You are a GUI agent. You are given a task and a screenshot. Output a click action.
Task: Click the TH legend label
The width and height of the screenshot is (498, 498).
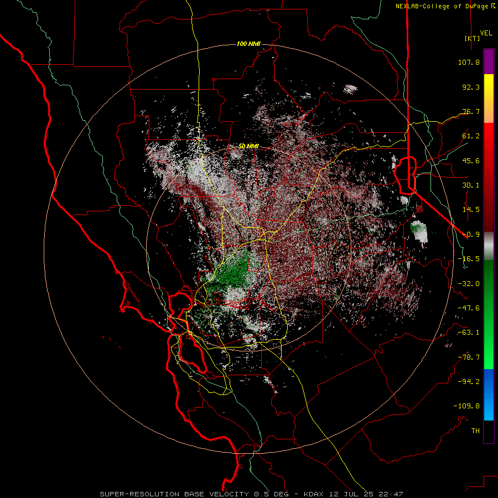[x=475, y=431]
